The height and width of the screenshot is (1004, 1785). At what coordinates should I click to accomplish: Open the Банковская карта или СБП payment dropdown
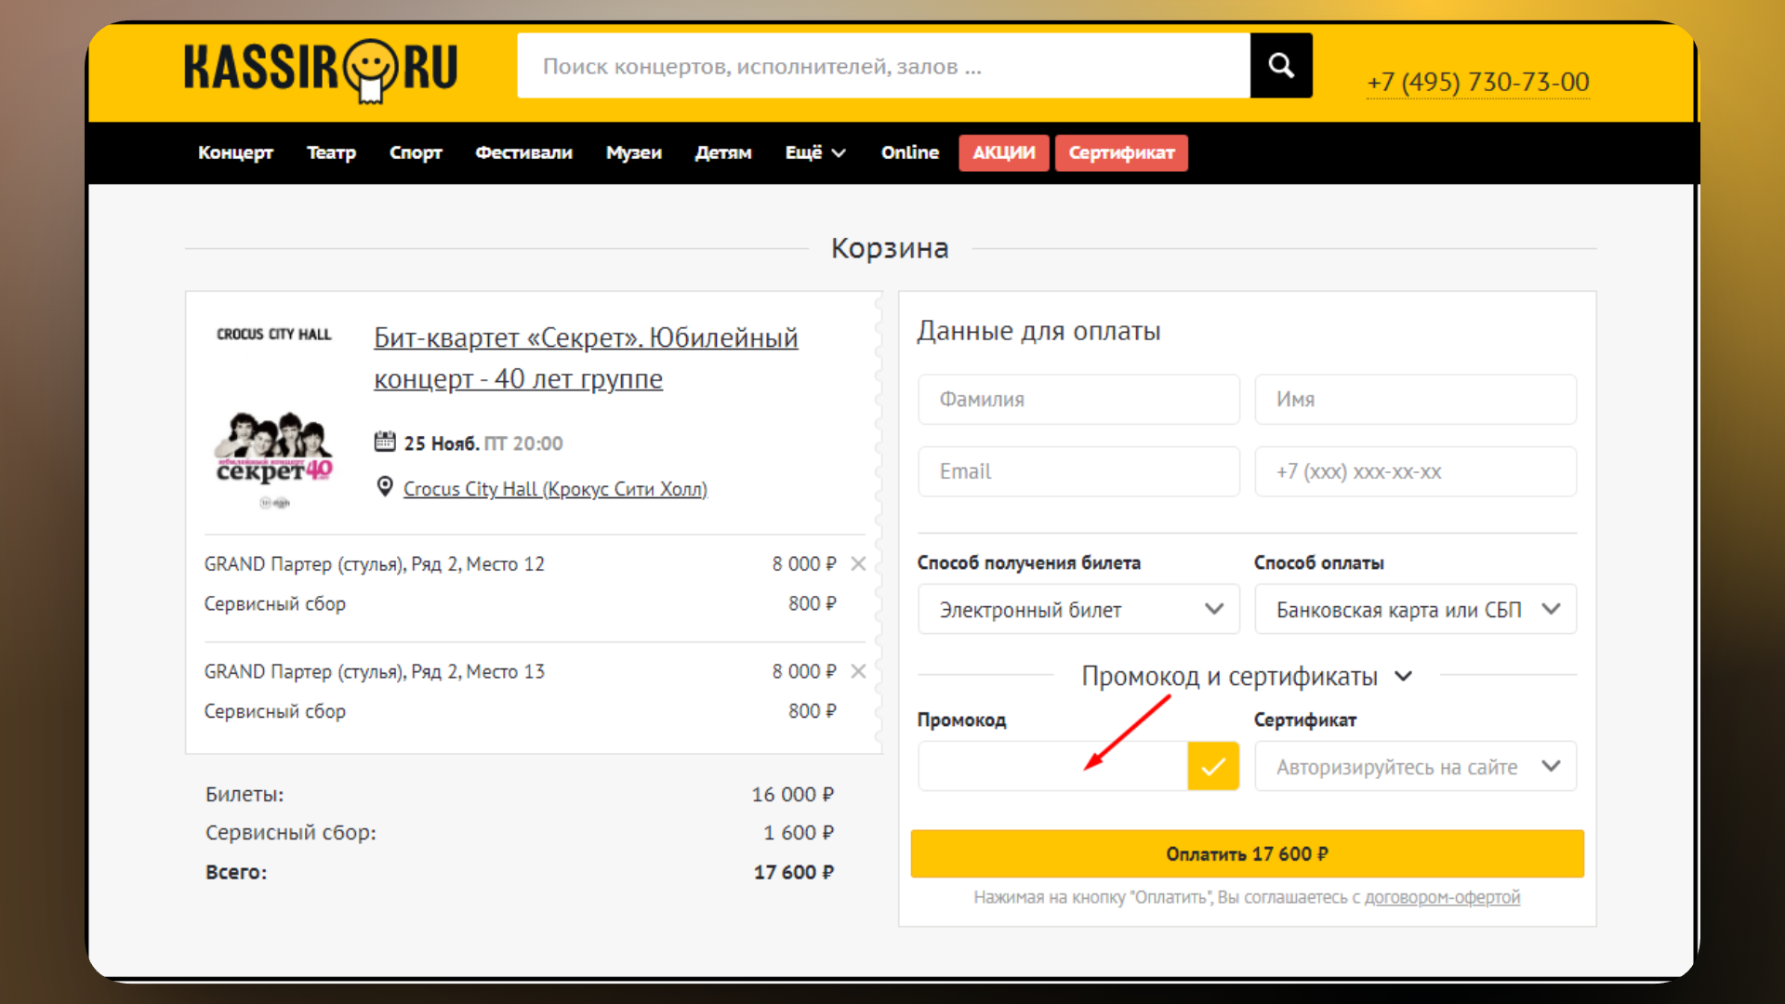coord(1414,609)
